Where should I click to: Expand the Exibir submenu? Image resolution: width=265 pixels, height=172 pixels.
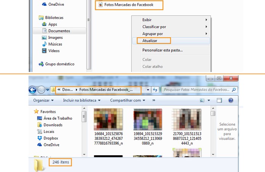click(x=171, y=20)
